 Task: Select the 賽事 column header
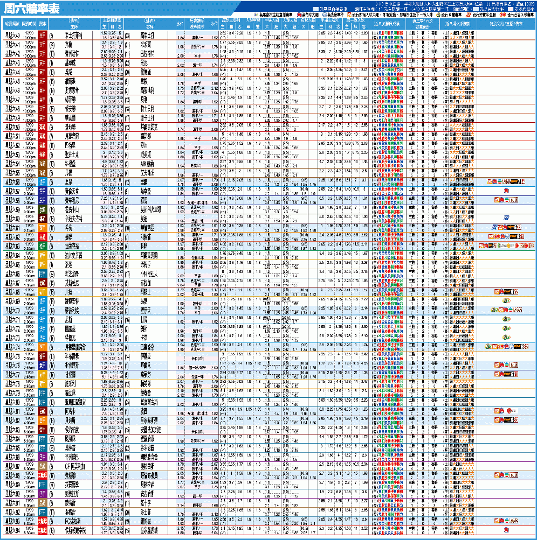[43, 24]
